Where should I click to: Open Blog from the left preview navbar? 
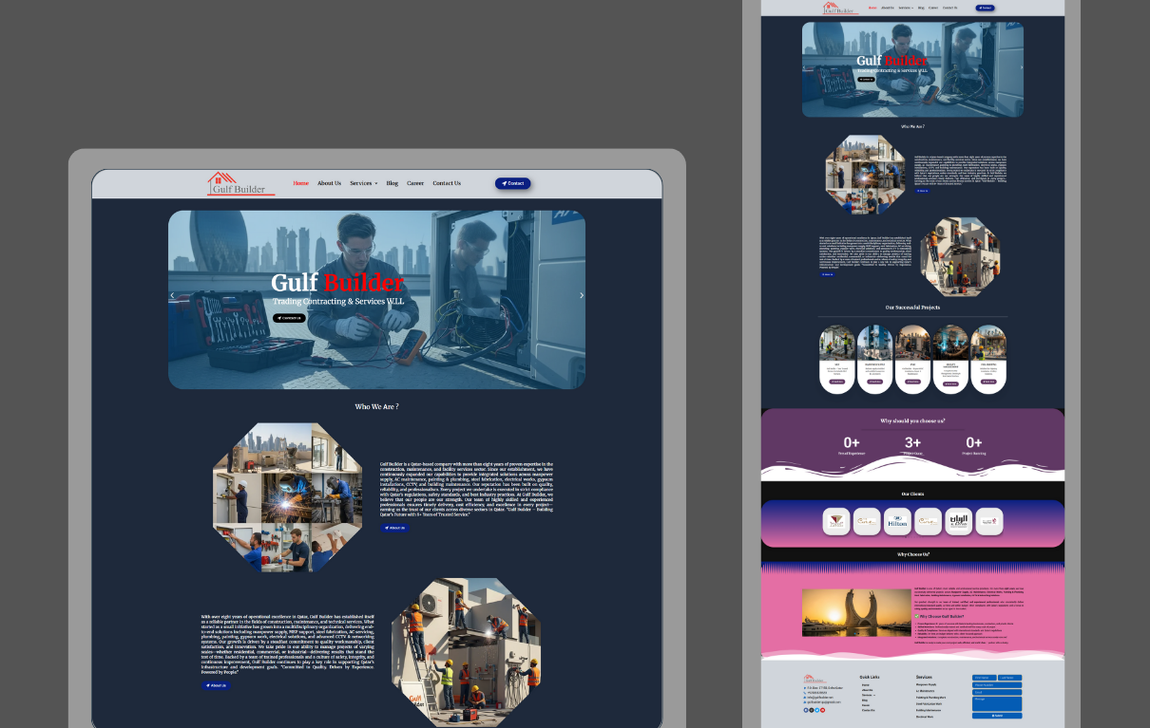(392, 183)
